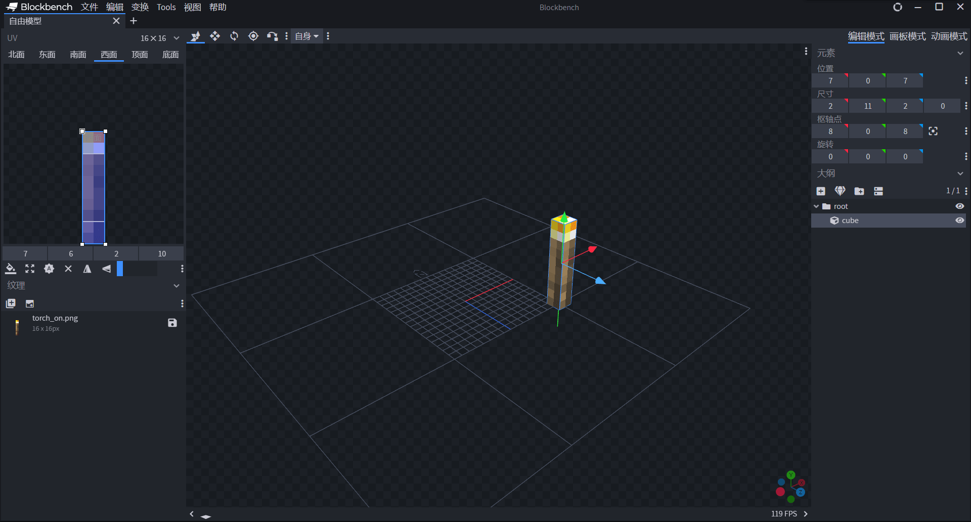This screenshot has height=522, width=971.
Task: Open a new tab with plus button
Action: point(134,21)
